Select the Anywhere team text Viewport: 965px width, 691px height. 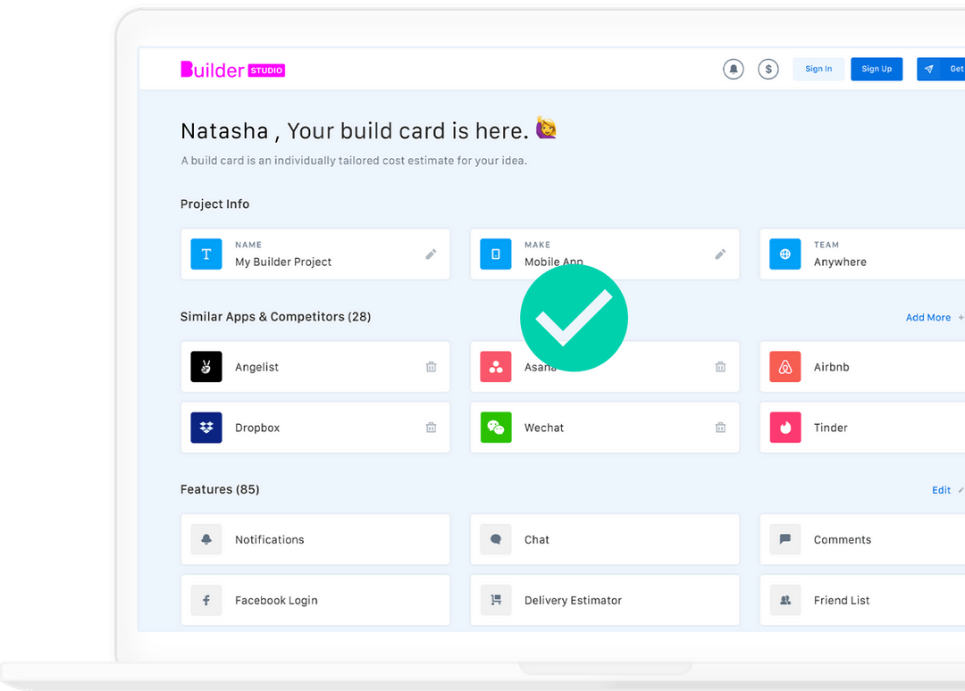point(840,262)
